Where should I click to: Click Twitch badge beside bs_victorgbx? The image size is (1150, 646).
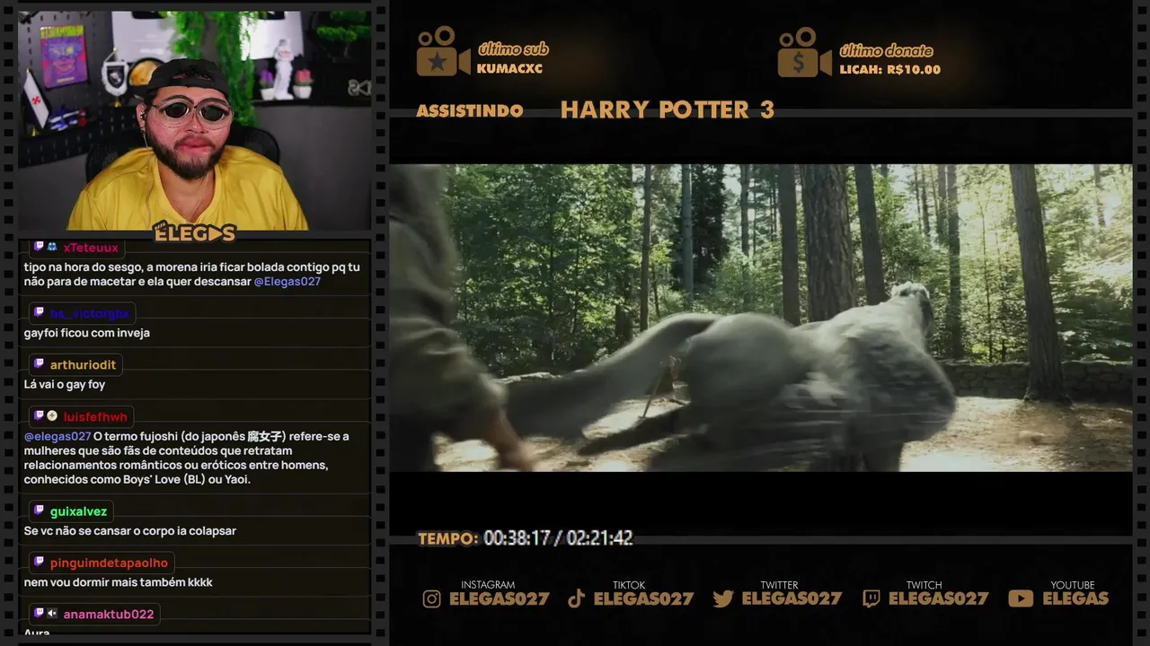[39, 313]
